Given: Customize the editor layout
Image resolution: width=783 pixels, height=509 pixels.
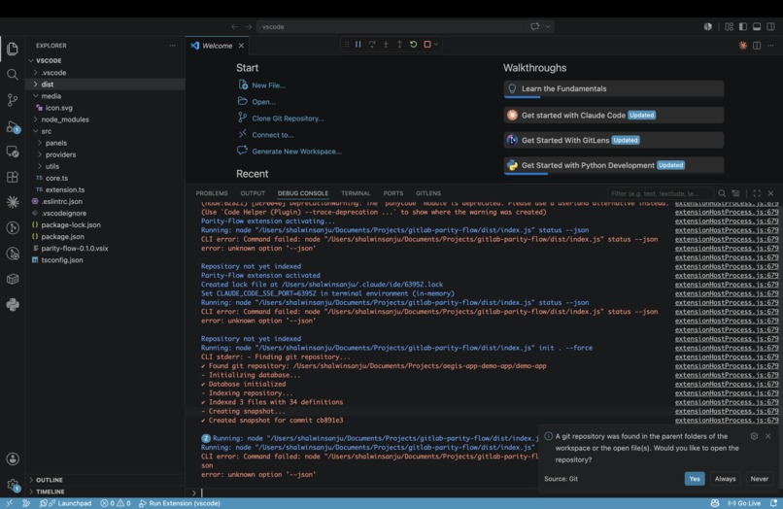Looking at the screenshot, I should coord(729,26).
